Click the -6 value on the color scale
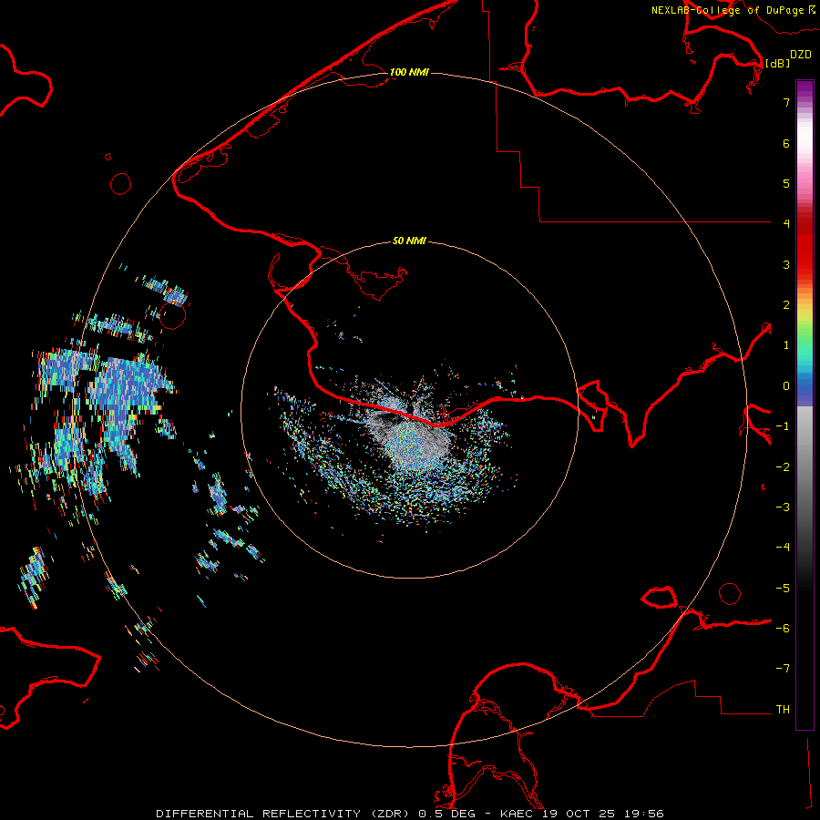The width and height of the screenshot is (820, 820). (x=783, y=629)
